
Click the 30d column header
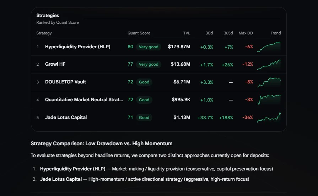[209, 33]
